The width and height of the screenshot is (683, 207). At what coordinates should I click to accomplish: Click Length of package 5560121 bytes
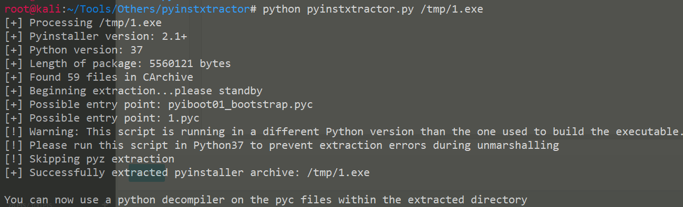coord(118,63)
